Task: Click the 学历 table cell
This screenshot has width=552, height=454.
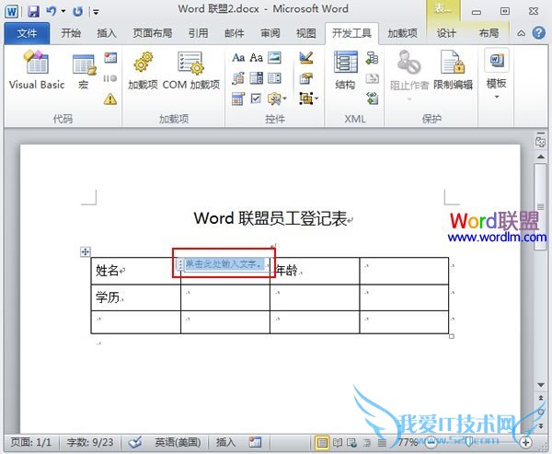Action: (x=136, y=297)
